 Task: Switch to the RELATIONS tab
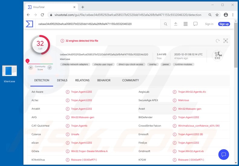(82, 80)
